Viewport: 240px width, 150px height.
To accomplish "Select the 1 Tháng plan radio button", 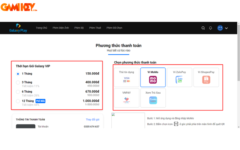I will [x=18, y=74].
